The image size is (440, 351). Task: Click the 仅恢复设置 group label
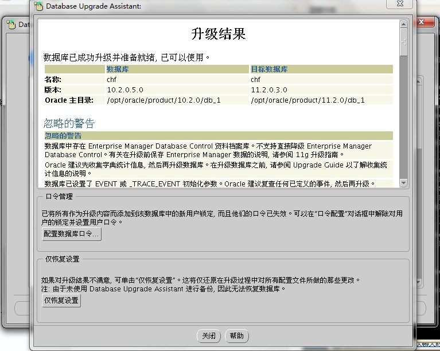tap(63, 259)
